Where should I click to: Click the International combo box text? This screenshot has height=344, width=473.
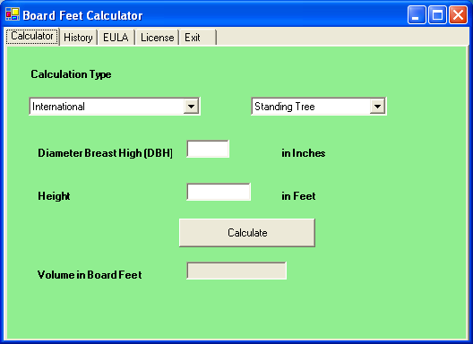tap(58, 107)
